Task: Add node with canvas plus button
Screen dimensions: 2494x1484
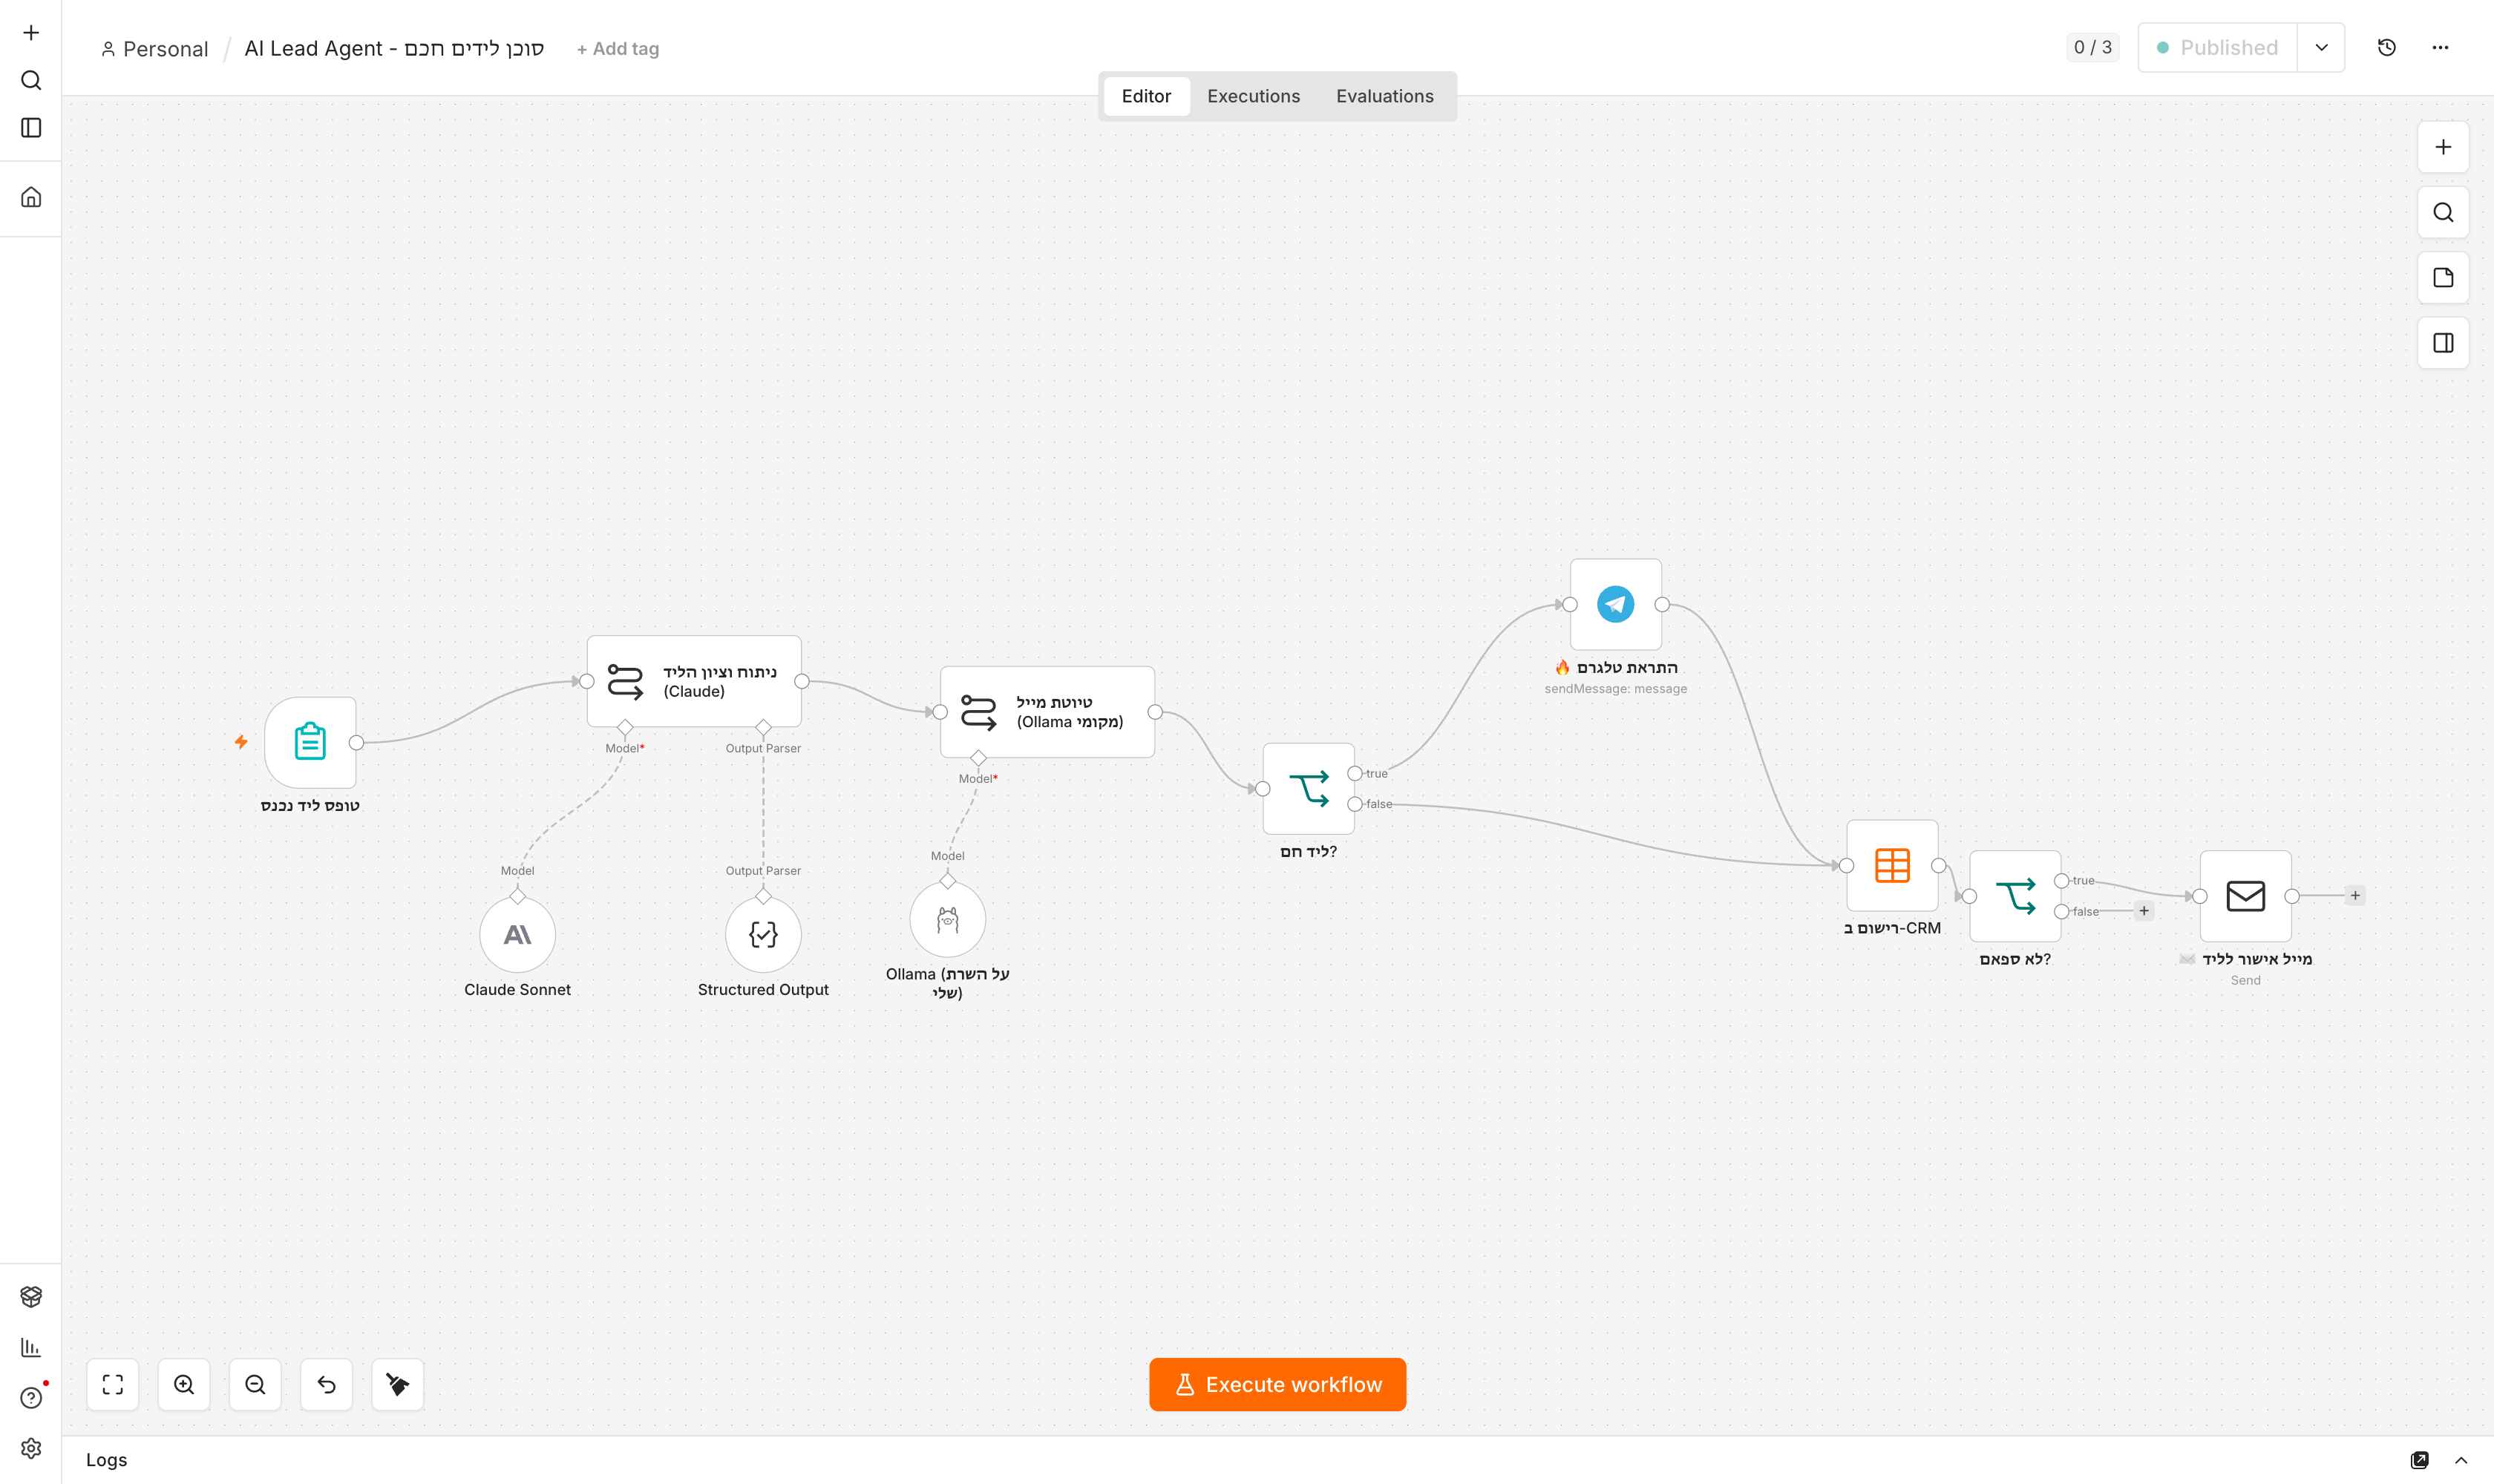Action: coord(2443,147)
